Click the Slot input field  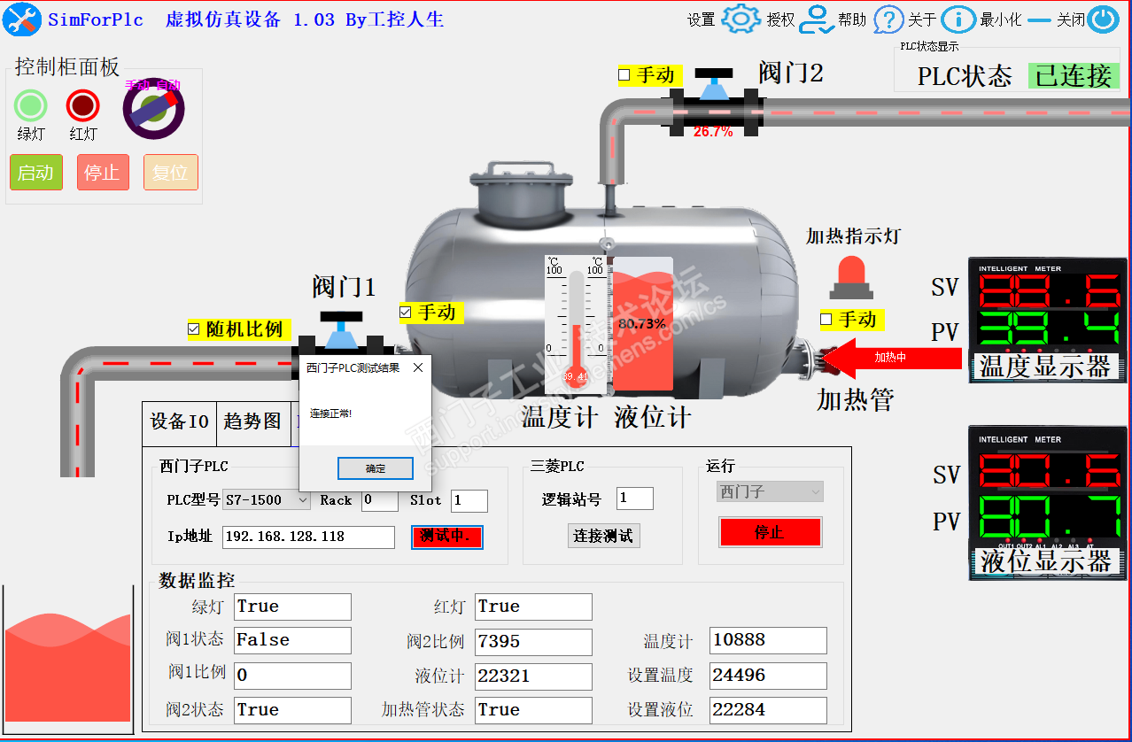tap(469, 500)
